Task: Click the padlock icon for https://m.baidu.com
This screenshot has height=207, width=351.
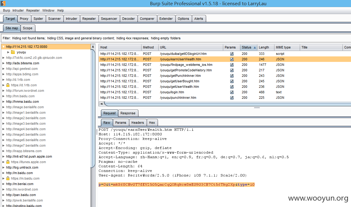Action: (8, 178)
